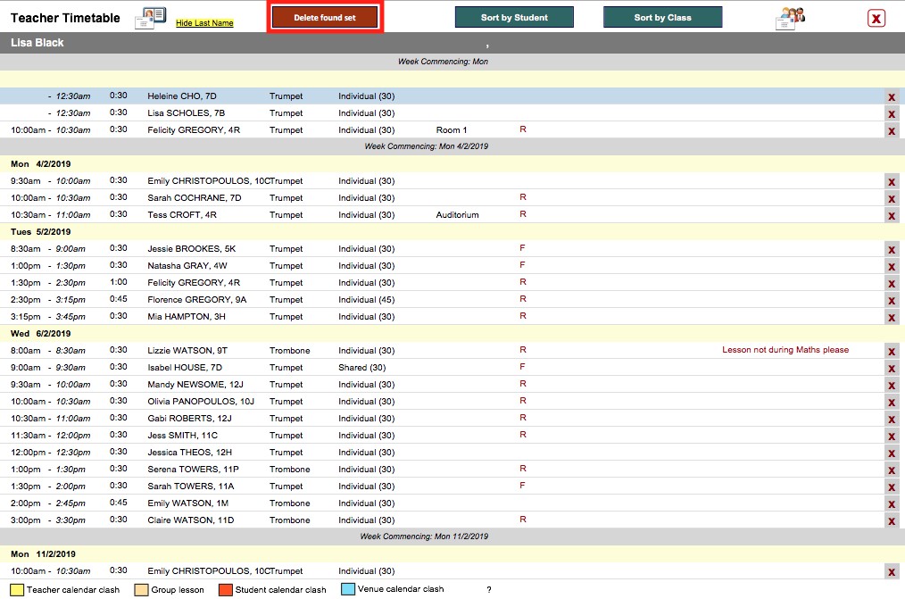Delete the Lizzie WATSON, 9T lesson
This screenshot has width=905, height=599.
click(x=892, y=352)
